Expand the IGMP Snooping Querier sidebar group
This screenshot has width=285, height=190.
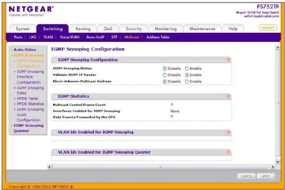click(28, 128)
